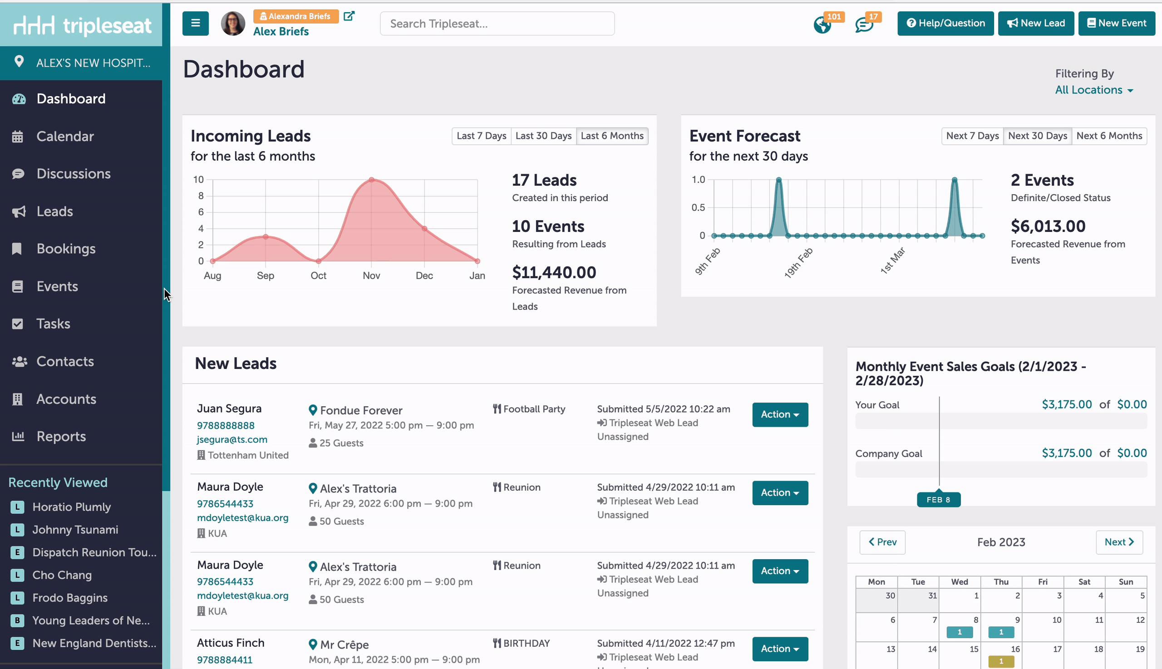
Task: Click the Search Tripleseat input field
Action: 497,24
